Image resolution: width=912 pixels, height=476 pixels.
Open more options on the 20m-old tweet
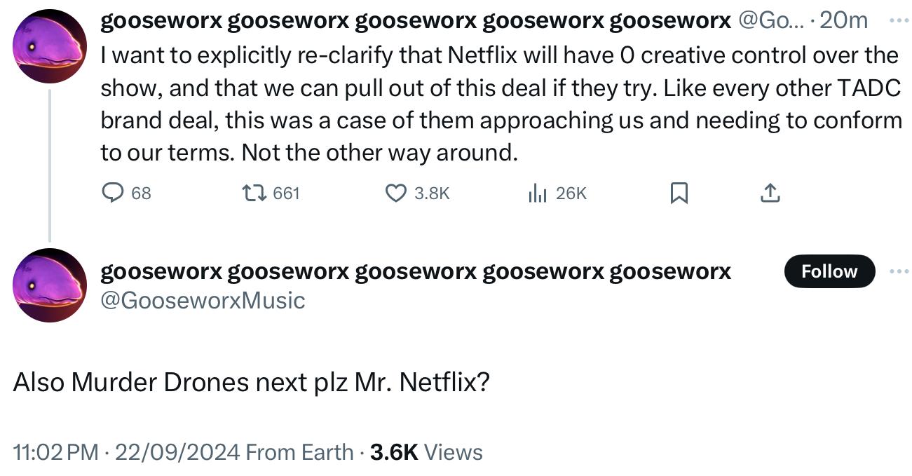coord(897,21)
